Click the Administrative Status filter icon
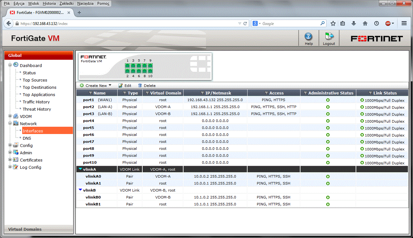The height and width of the screenshot is (238, 413). 305,93
